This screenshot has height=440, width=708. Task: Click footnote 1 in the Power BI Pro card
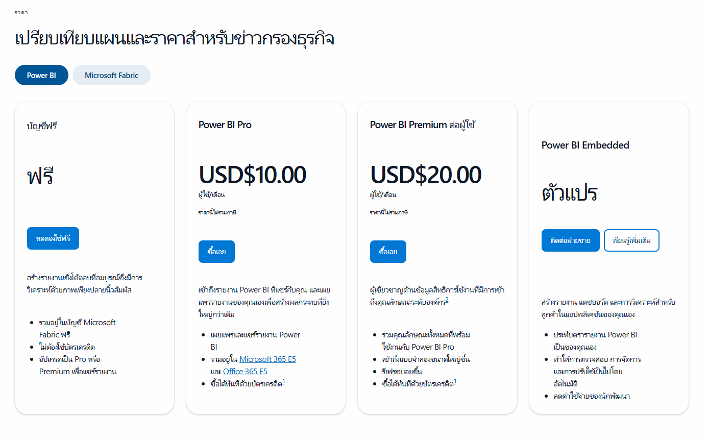285,382
